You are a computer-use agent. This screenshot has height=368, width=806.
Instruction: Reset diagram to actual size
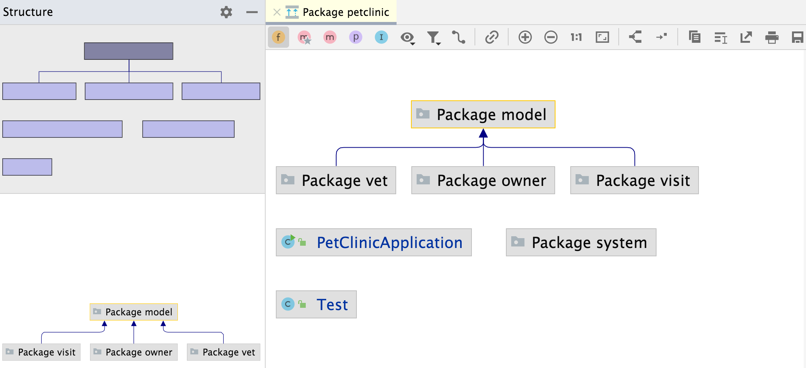576,37
